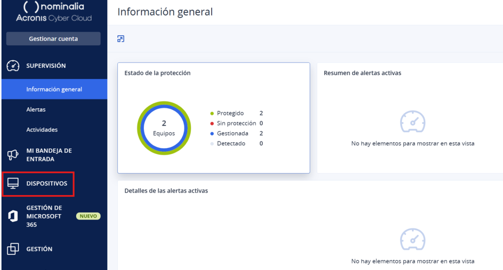Screen dimensions: 503x270
Task: Click the green Protegido legend entry
Action: (x=230, y=113)
